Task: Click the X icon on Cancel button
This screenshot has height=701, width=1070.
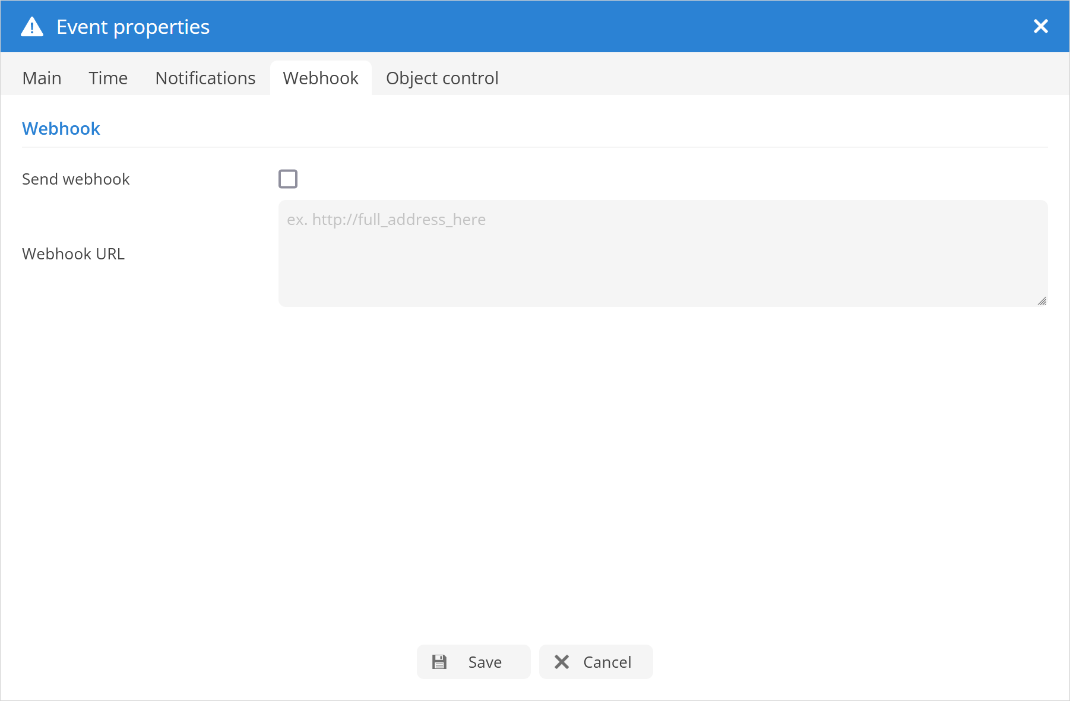Action: (x=562, y=662)
